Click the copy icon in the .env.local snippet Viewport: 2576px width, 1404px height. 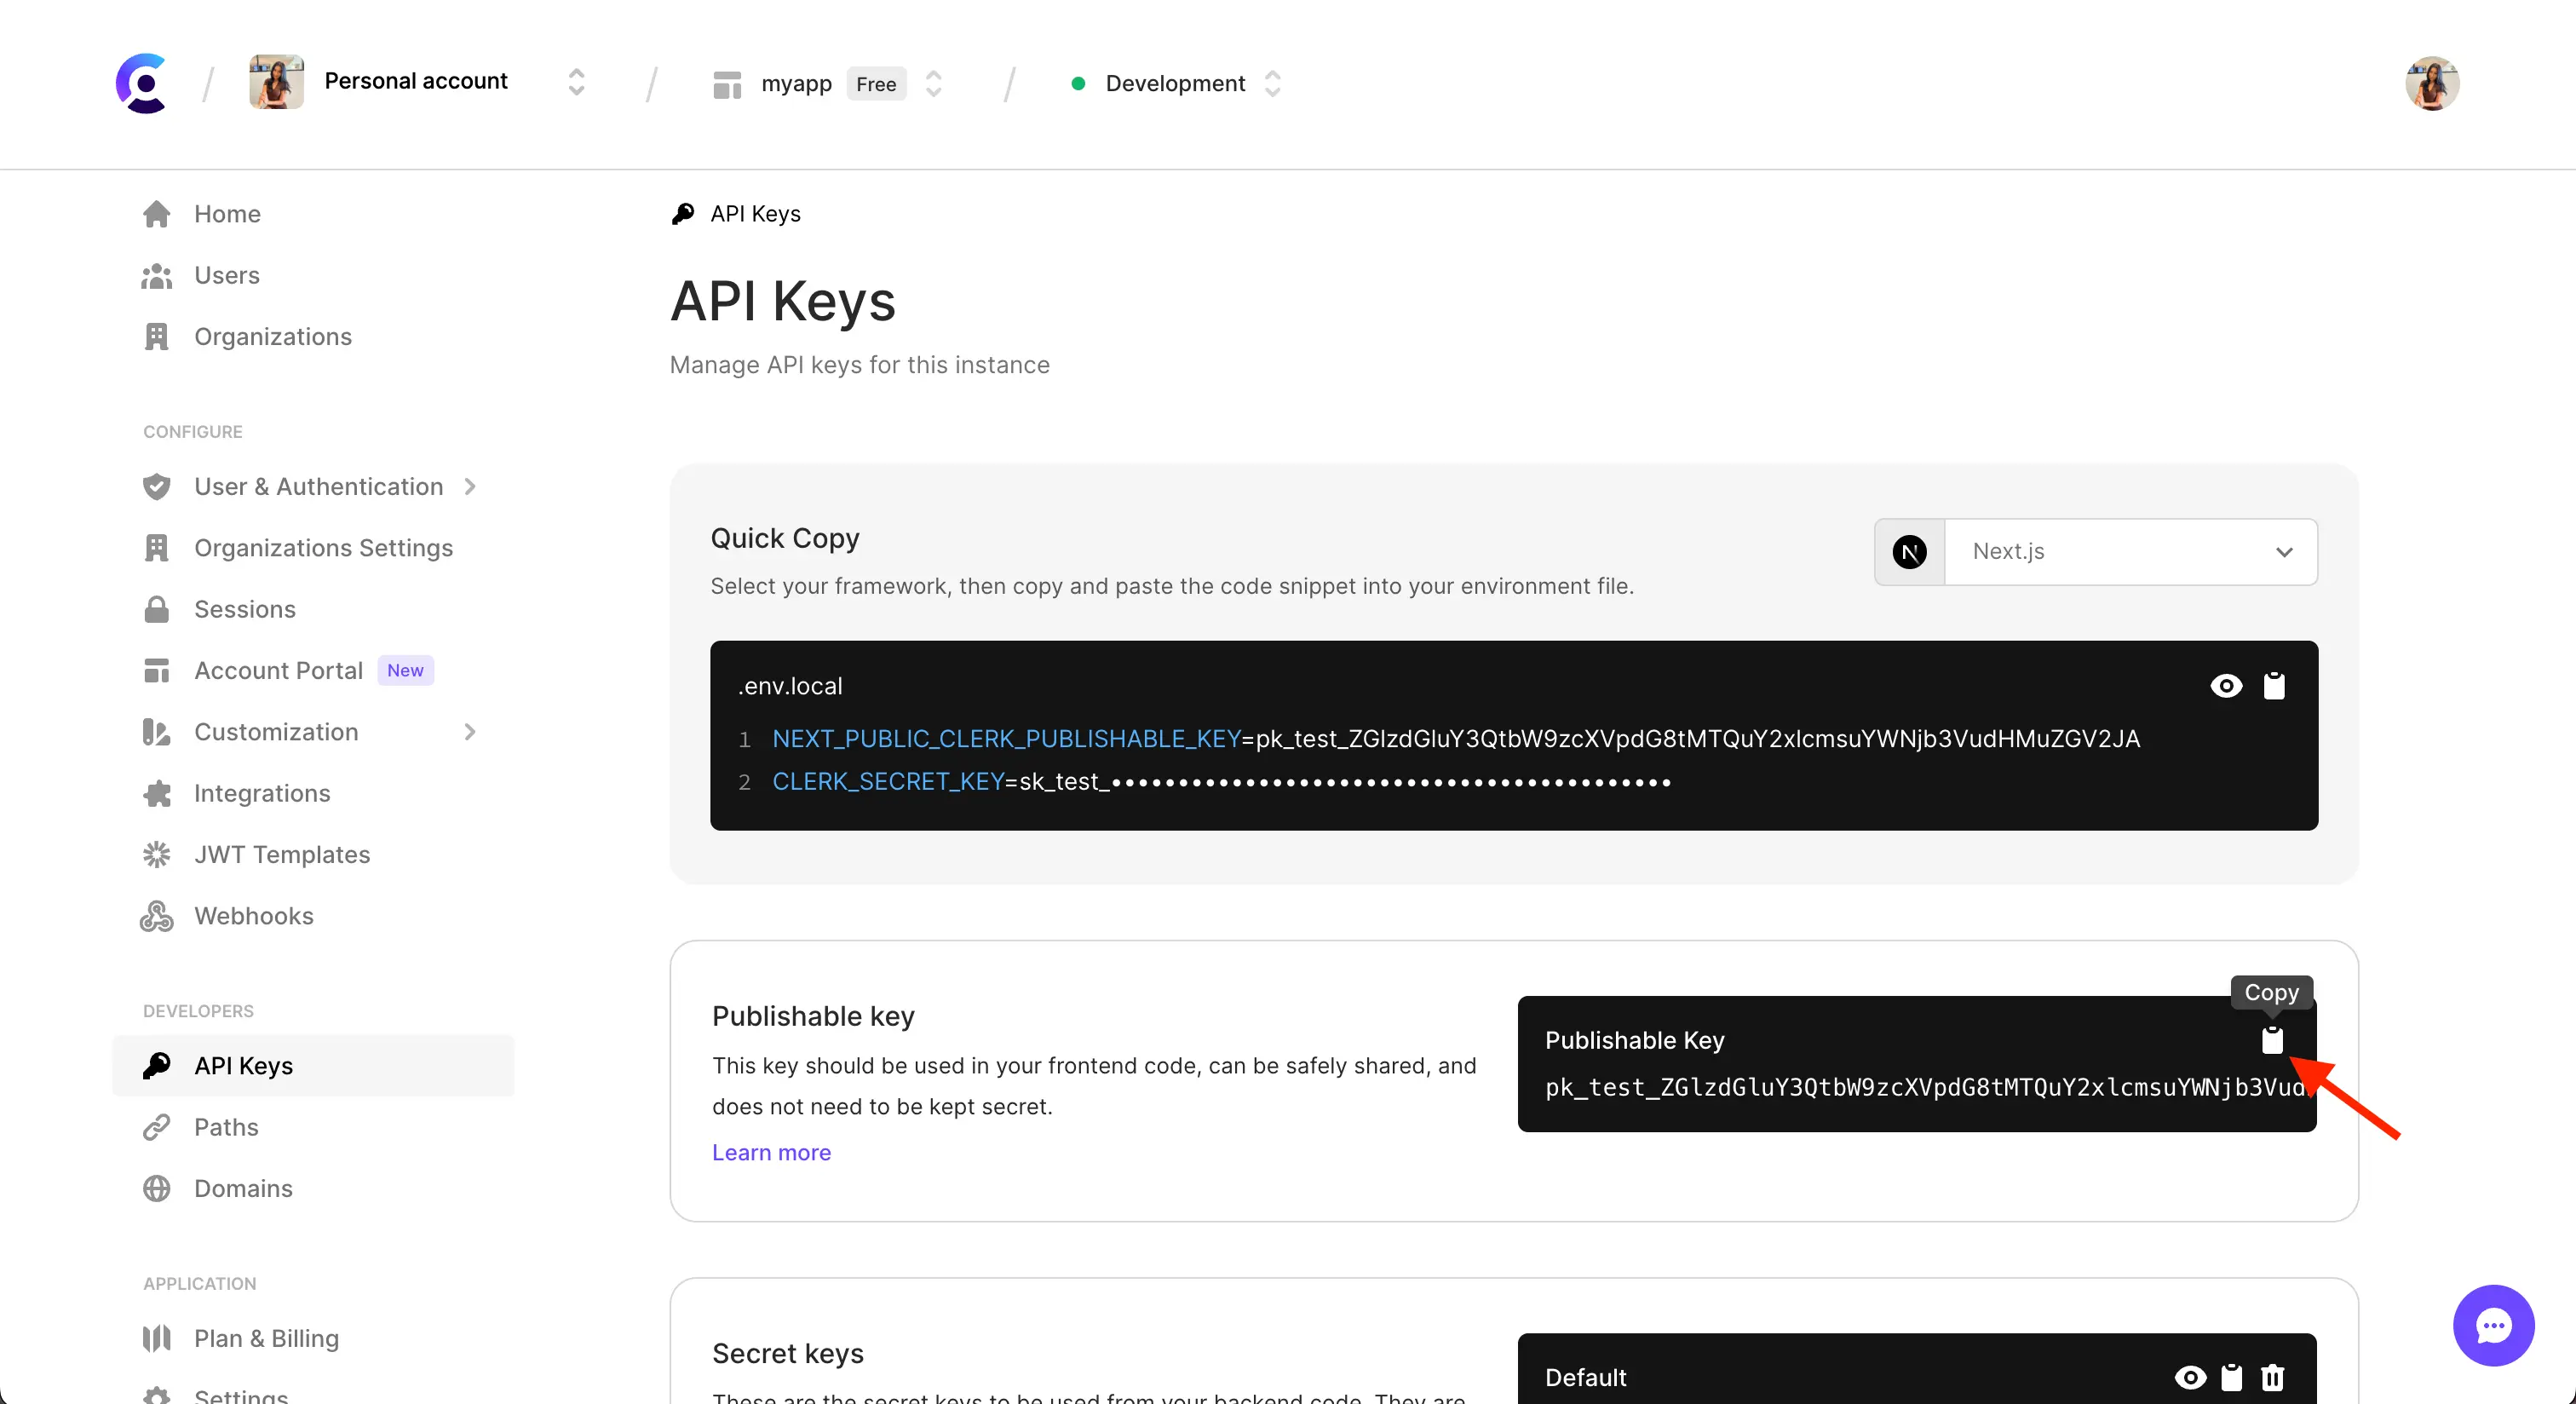point(2275,685)
